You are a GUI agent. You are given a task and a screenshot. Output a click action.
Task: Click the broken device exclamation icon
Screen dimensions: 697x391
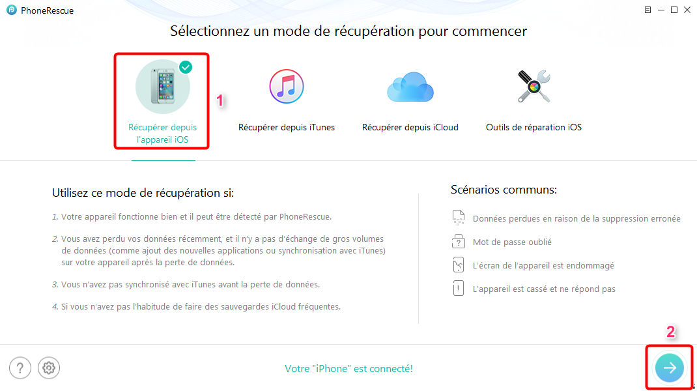click(458, 289)
